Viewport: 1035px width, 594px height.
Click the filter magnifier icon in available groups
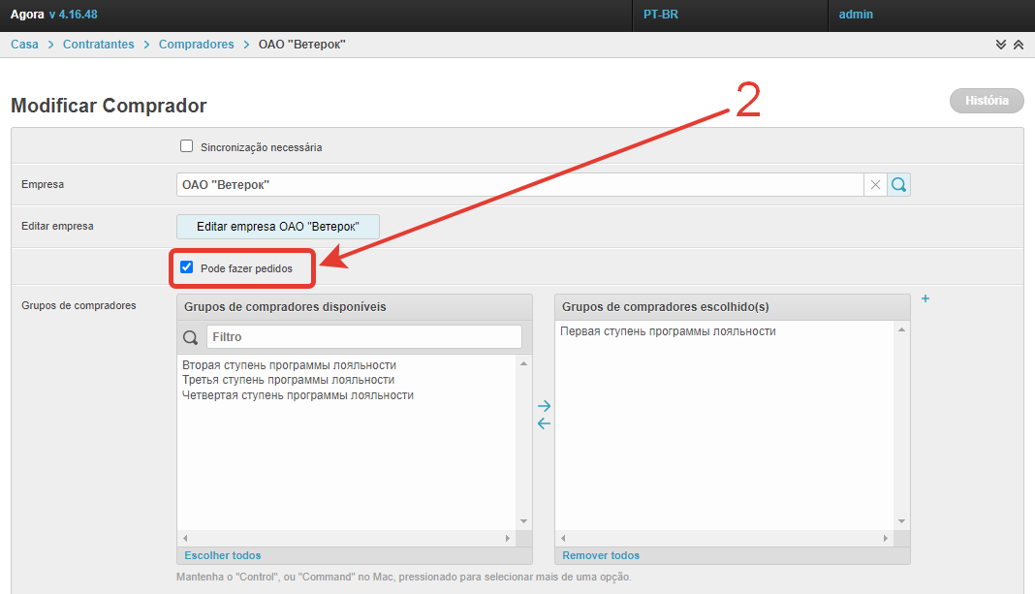pos(190,337)
